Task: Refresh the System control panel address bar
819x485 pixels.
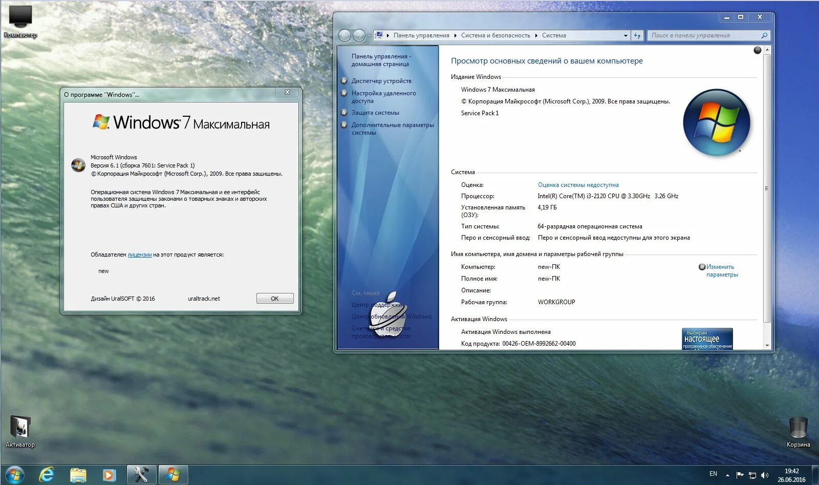Action: coord(637,35)
